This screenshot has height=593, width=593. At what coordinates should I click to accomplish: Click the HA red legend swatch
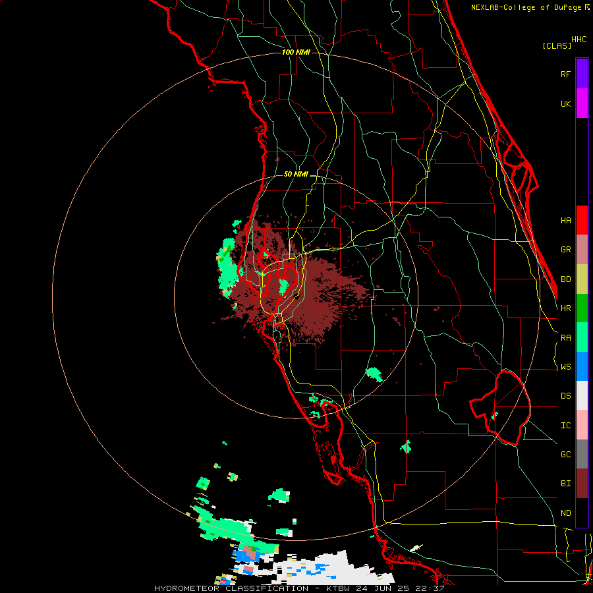coord(582,220)
